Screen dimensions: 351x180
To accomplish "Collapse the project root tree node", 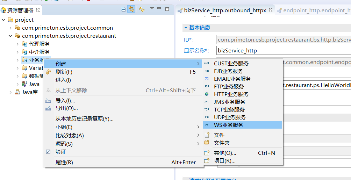I will click(x=3, y=20).
